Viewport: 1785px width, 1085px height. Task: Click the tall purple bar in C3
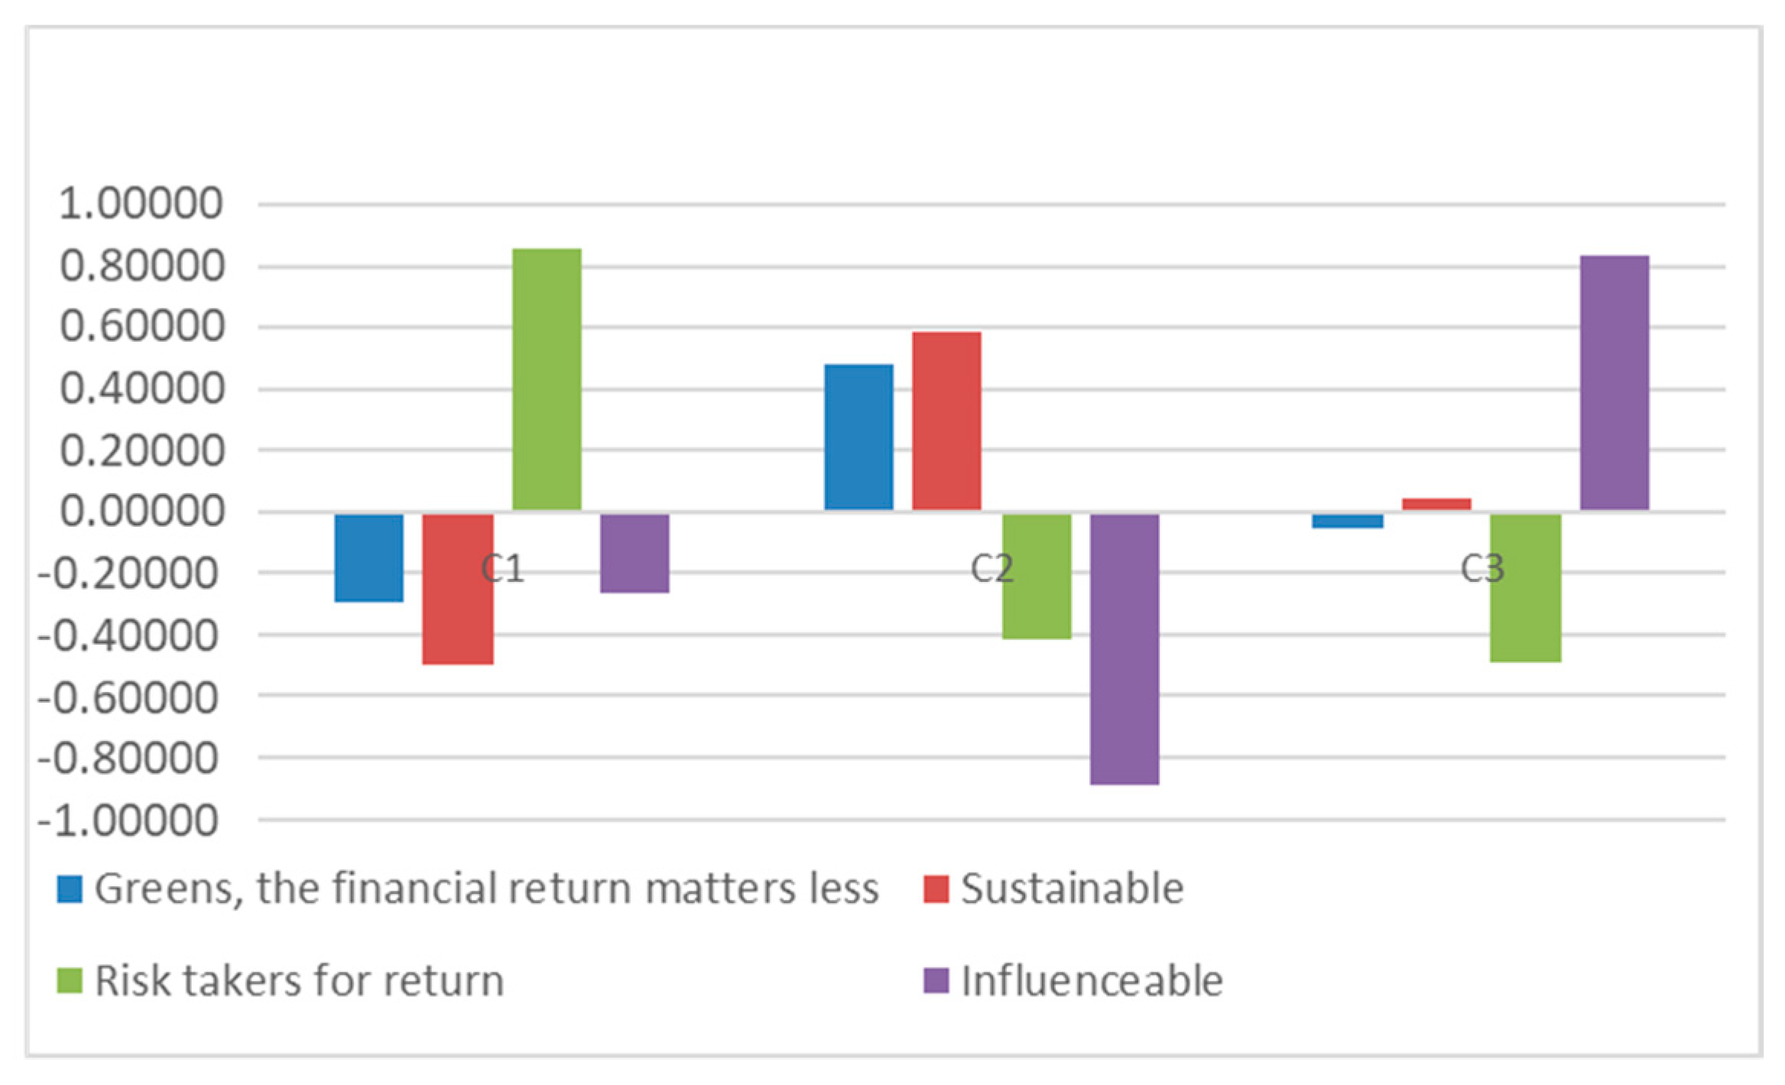tap(1615, 383)
